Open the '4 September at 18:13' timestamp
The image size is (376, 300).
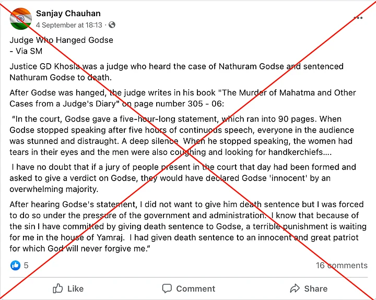coord(69,25)
